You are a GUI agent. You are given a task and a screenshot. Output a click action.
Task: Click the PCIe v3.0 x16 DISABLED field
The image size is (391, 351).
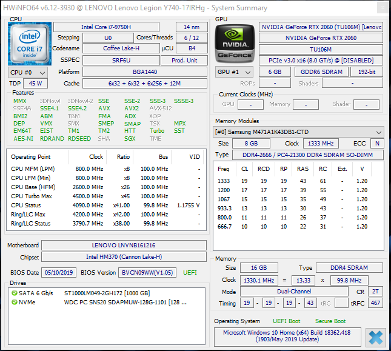[321, 61]
